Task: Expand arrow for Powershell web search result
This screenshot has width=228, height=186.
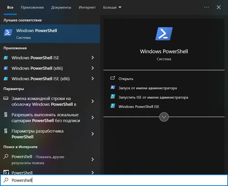Action: pyautogui.click(x=93, y=159)
